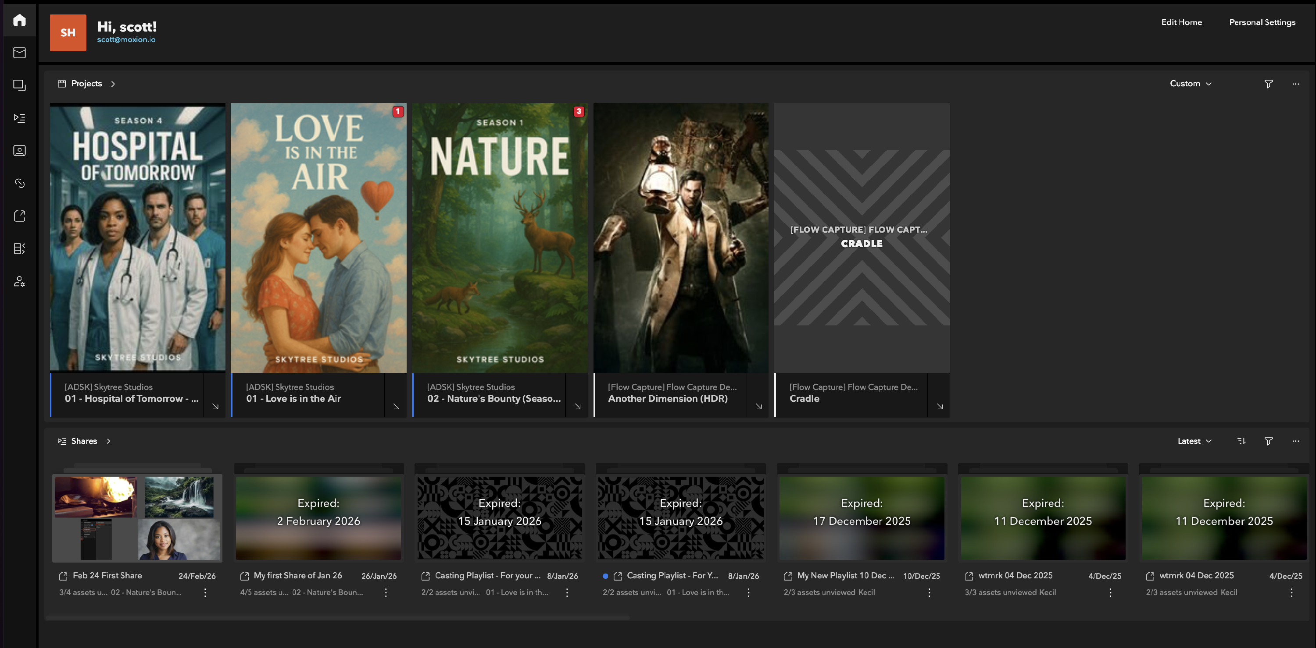This screenshot has width=1316, height=648.
Task: Open the three-dot menu on Feb 24 First Share
Action: (x=205, y=592)
